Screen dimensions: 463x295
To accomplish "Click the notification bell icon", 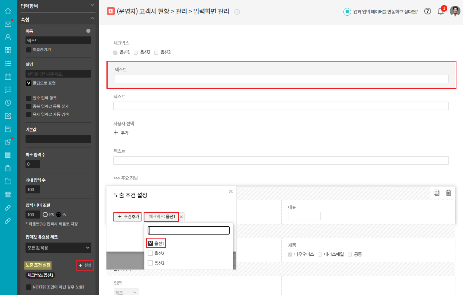I will pyautogui.click(x=441, y=11).
